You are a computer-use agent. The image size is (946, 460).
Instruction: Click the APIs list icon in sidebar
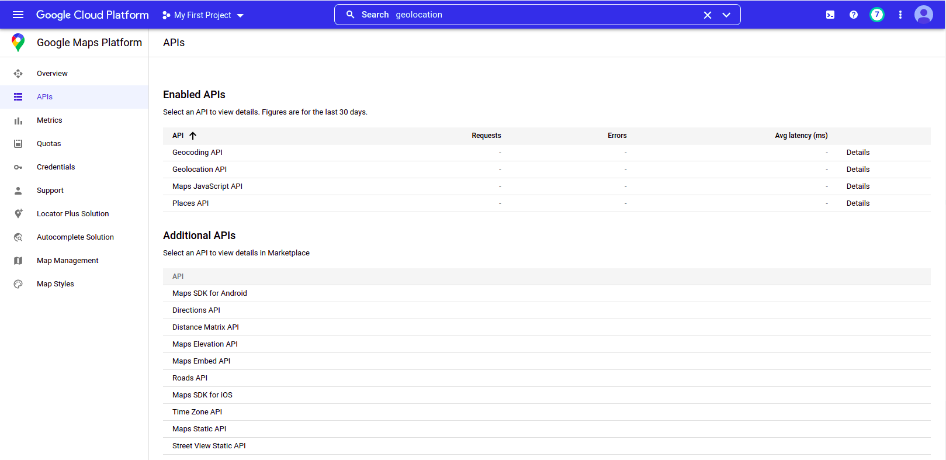tap(18, 97)
